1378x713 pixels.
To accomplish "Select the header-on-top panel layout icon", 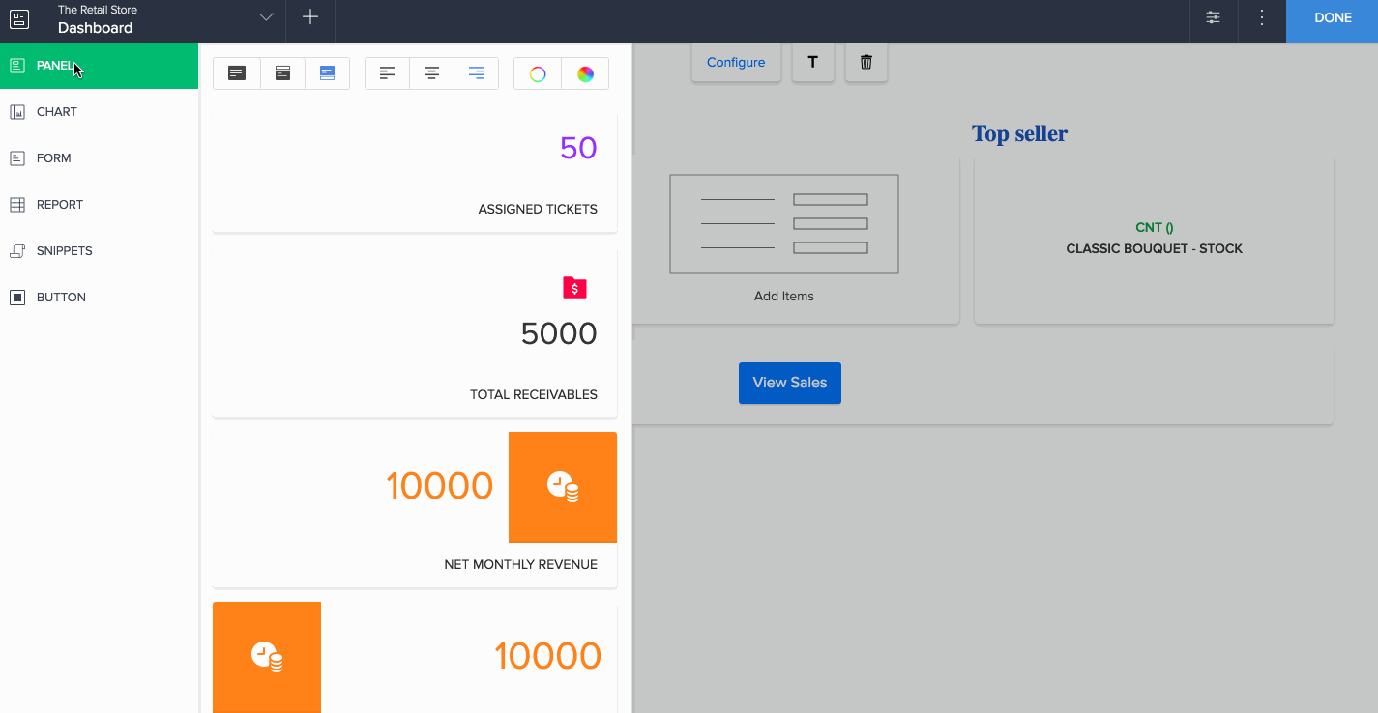I will pyautogui.click(x=283, y=73).
